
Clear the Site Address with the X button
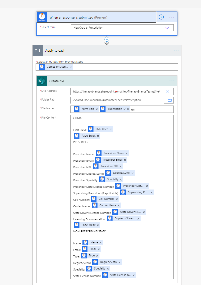[x=167, y=92]
